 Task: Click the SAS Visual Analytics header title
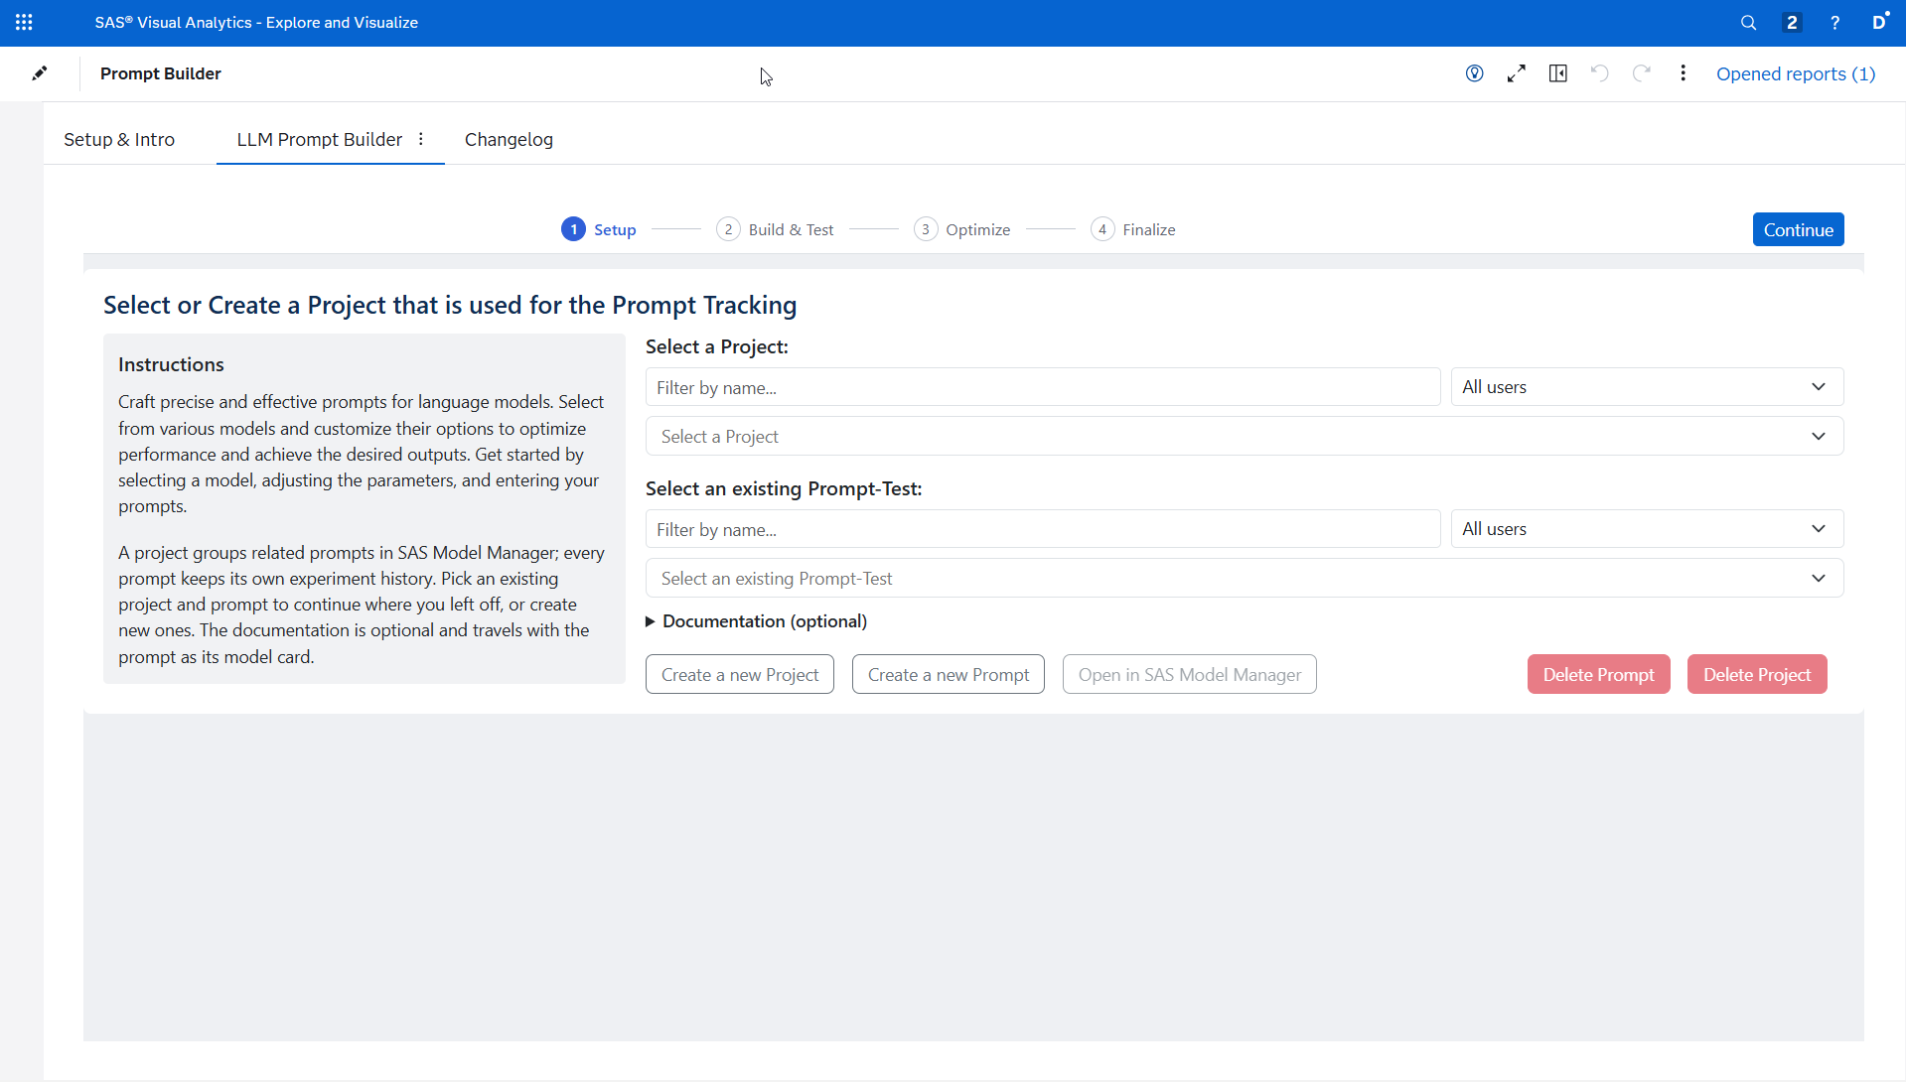point(256,22)
